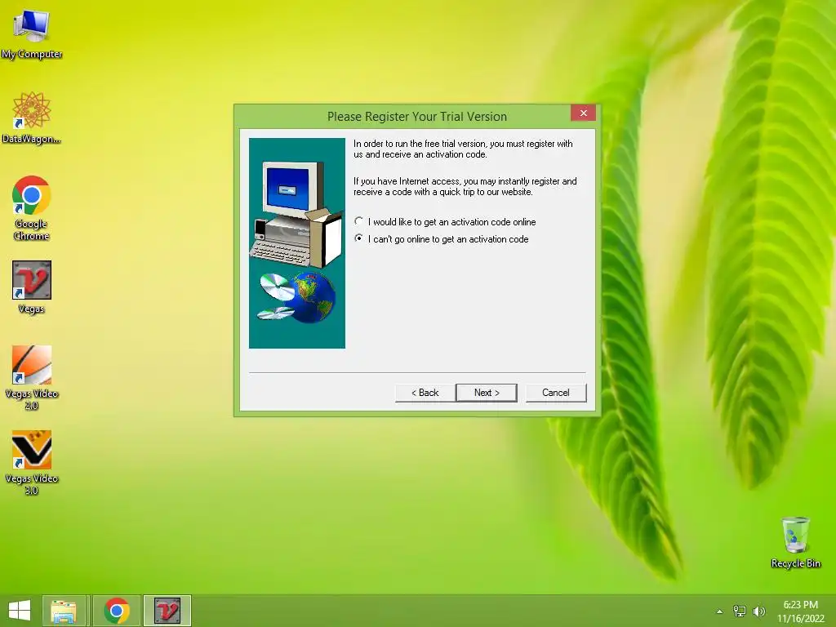The width and height of the screenshot is (836, 627).
Task: Open the My Computer desktop icon
Action: (32, 34)
